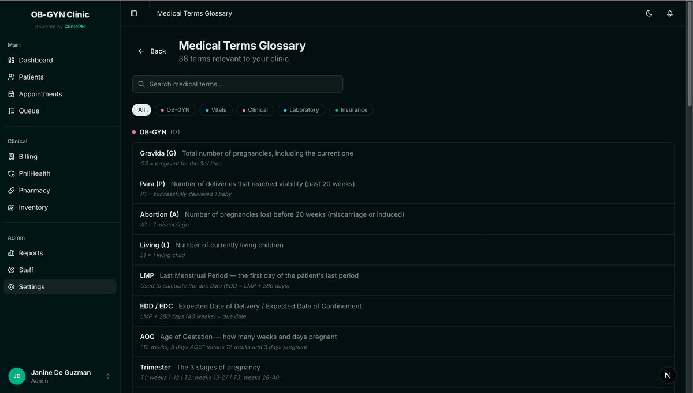693x393 pixels.
Task: Toggle the Clinical filter chip
Action: (x=255, y=109)
